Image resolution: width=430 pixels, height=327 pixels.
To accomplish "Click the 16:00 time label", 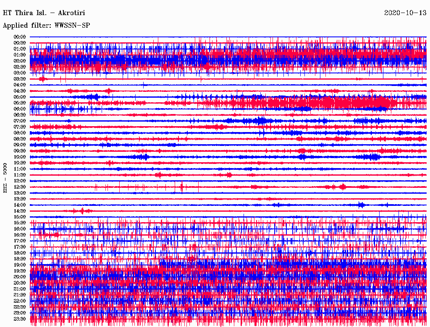I will click(20, 229).
